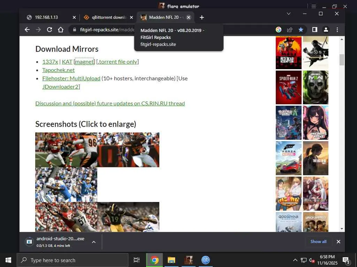
Task: Select the Madden NFL 20 tab
Action: coord(162,17)
